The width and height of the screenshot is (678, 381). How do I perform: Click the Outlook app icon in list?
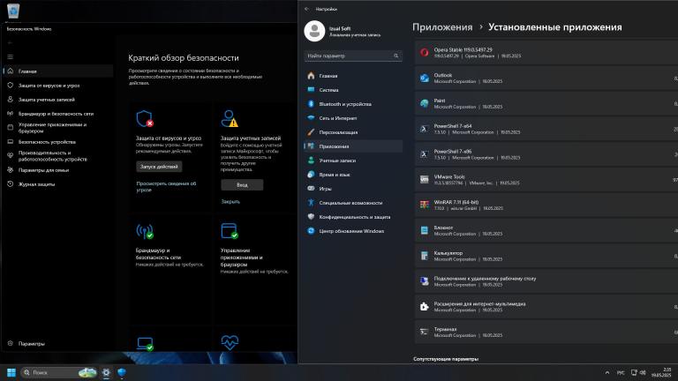point(424,78)
